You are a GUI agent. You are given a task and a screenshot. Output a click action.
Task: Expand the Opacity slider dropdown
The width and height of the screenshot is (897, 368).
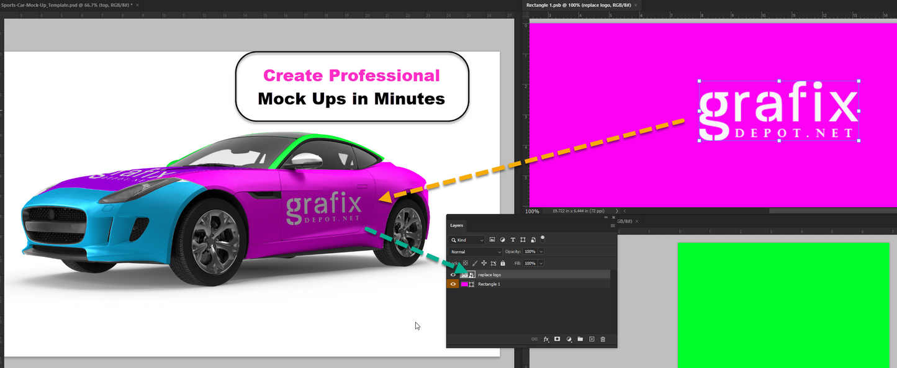[x=541, y=252]
